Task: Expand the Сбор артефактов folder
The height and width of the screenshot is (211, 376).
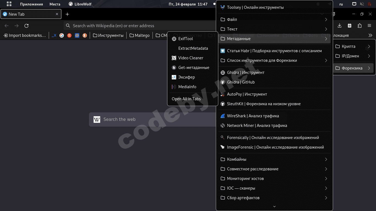Action: pyautogui.click(x=274, y=198)
